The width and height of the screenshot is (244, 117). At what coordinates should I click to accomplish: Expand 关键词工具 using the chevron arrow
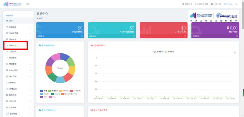(30, 34)
